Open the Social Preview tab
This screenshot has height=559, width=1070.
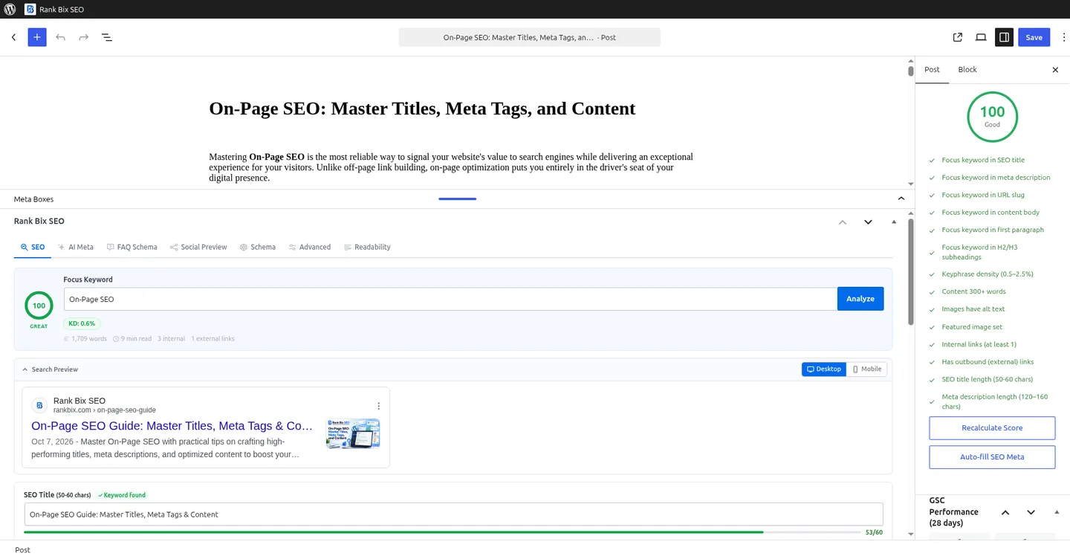click(x=198, y=247)
